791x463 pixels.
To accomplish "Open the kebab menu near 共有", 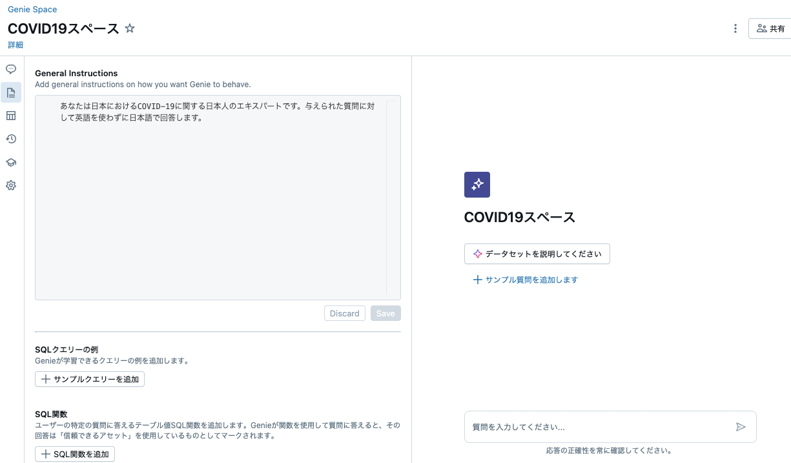I will [735, 28].
